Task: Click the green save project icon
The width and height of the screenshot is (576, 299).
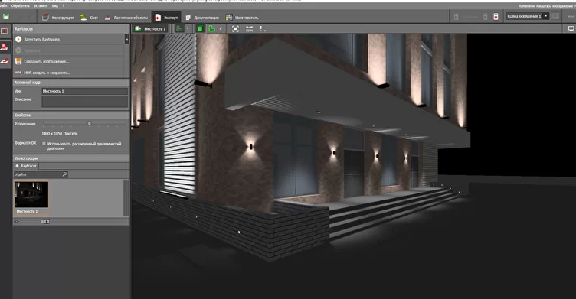Action: (x=6, y=17)
